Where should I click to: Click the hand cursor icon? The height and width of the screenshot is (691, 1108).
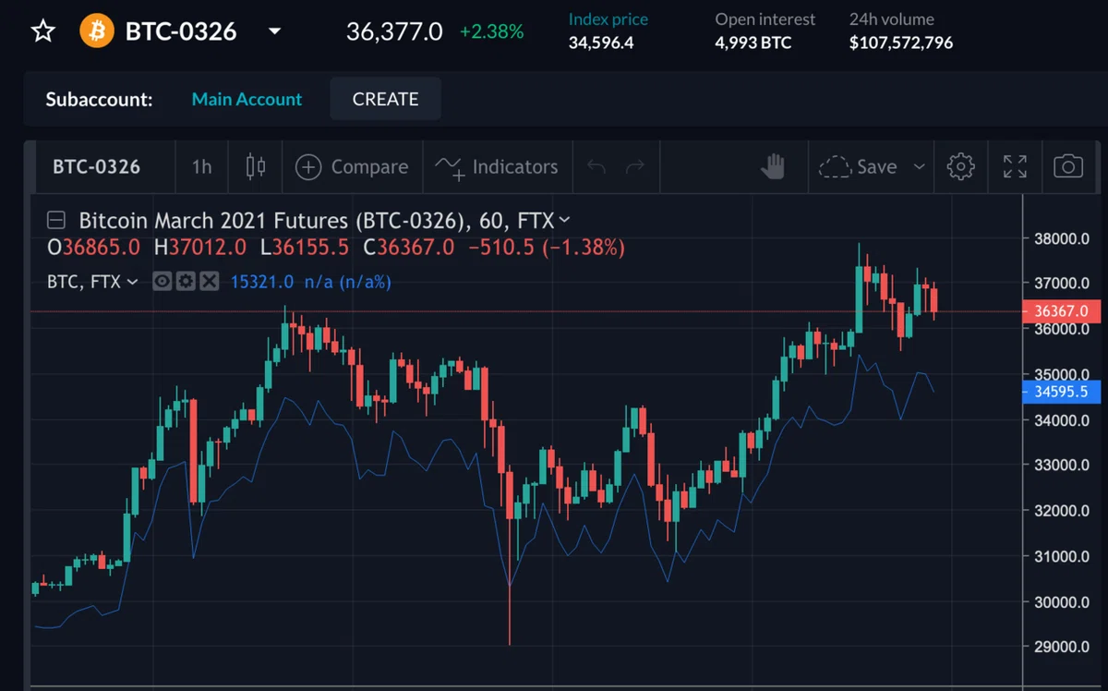(x=772, y=167)
